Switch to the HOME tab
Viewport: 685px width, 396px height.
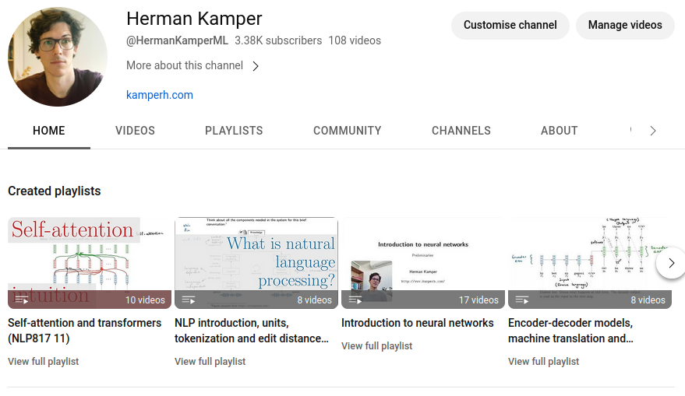click(x=49, y=131)
